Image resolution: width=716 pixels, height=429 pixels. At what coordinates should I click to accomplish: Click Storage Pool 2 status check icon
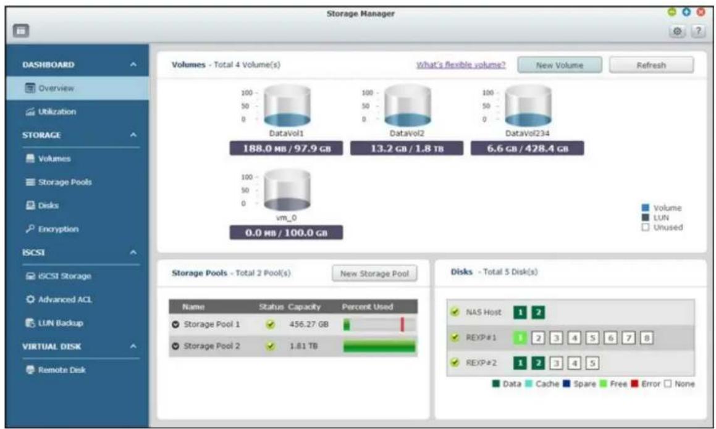271,346
